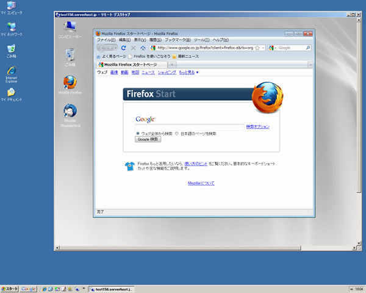This screenshot has height=293, width=366.
Task: Expand hidden system tray icons arrow
Action: coord(351,289)
